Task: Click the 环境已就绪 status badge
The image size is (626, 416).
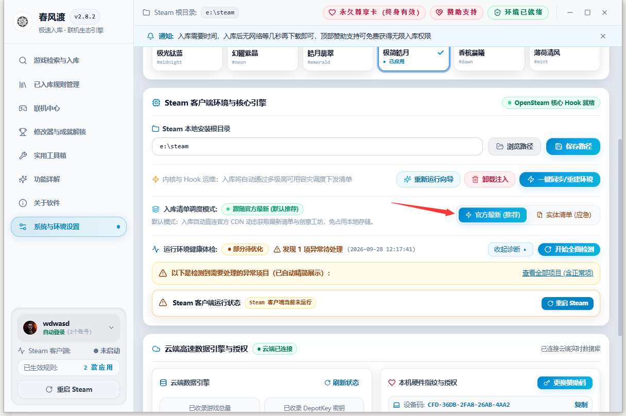Action: point(518,12)
